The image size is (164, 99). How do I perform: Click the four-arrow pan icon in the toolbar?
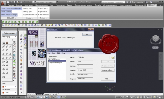(36, 25)
